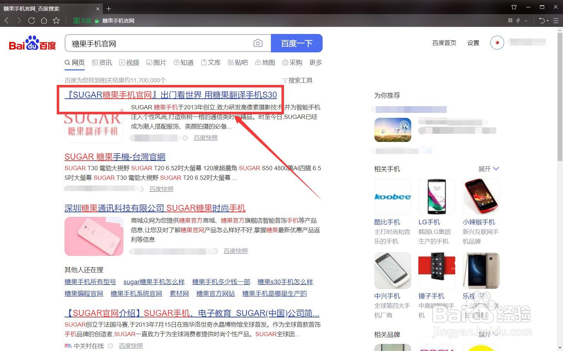Screen dimensions: 563x351
Task: Open a new tab with plus button
Action: pyautogui.click(x=109, y=8)
